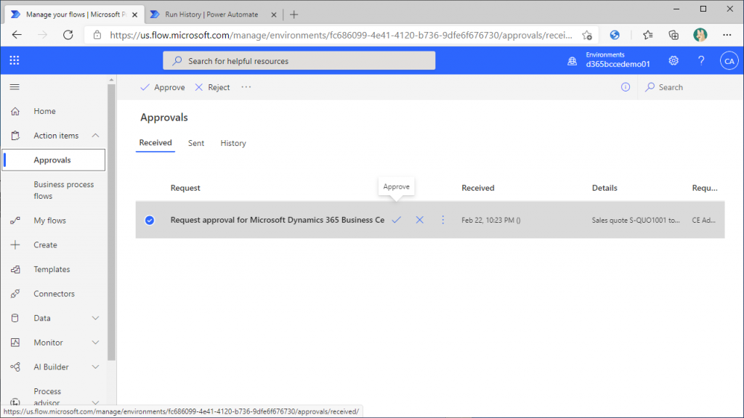Open the settings gear
Image resolution: width=744 pixels, height=418 pixels.
pyautogui.click(x=674, y=60)
